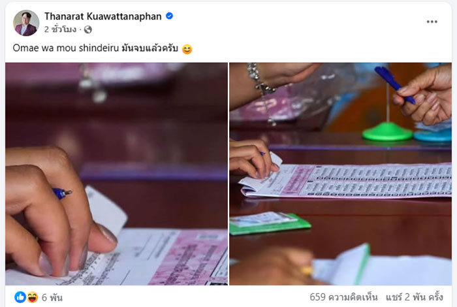Open left photo of hand signing form
The width and height of the screenshot is (457, 307).
116,174
